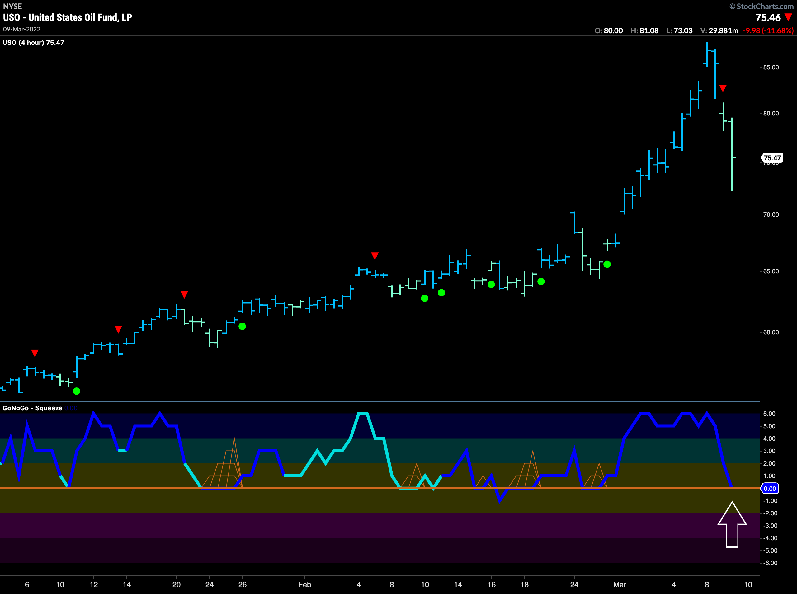Click the 3.00 oscillator axis label

pyautogui.click(x=769, y=451)
